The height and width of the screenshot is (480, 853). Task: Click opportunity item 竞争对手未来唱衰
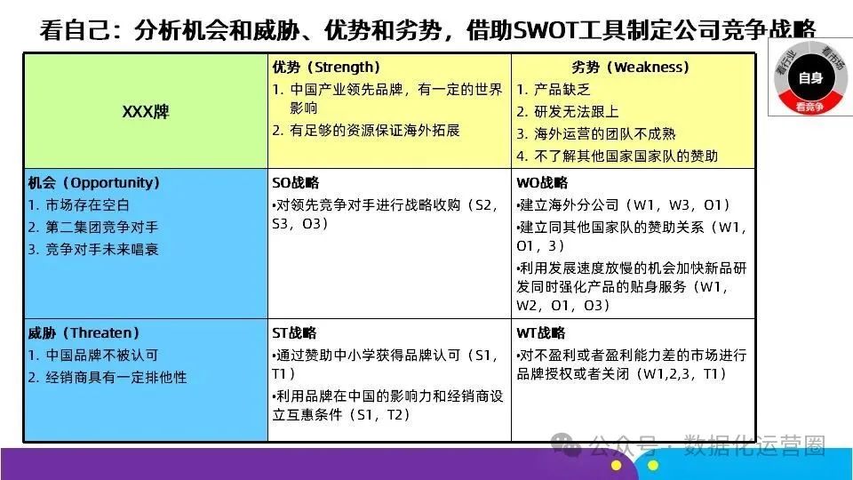tap(93, 249)
